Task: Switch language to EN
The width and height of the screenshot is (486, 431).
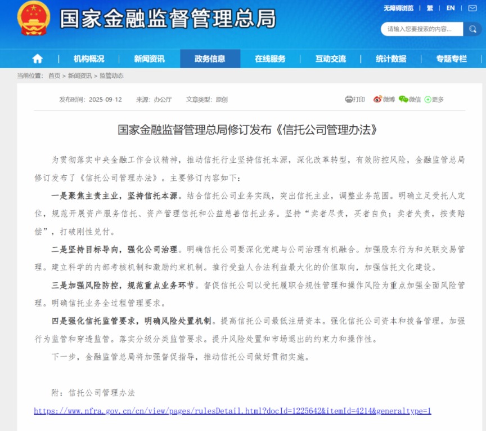Action: [x=451, y=8]
